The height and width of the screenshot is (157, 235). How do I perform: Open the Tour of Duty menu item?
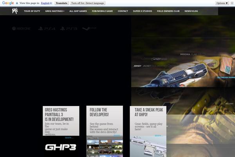32,11
